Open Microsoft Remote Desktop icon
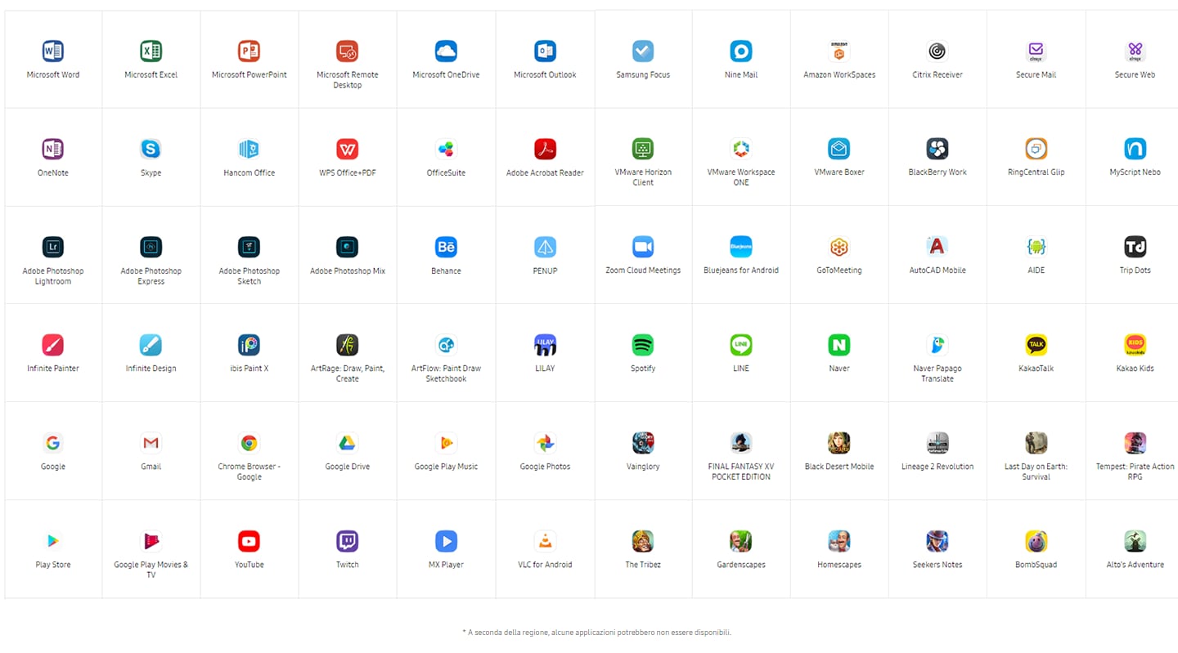 [x=348, y=51]
